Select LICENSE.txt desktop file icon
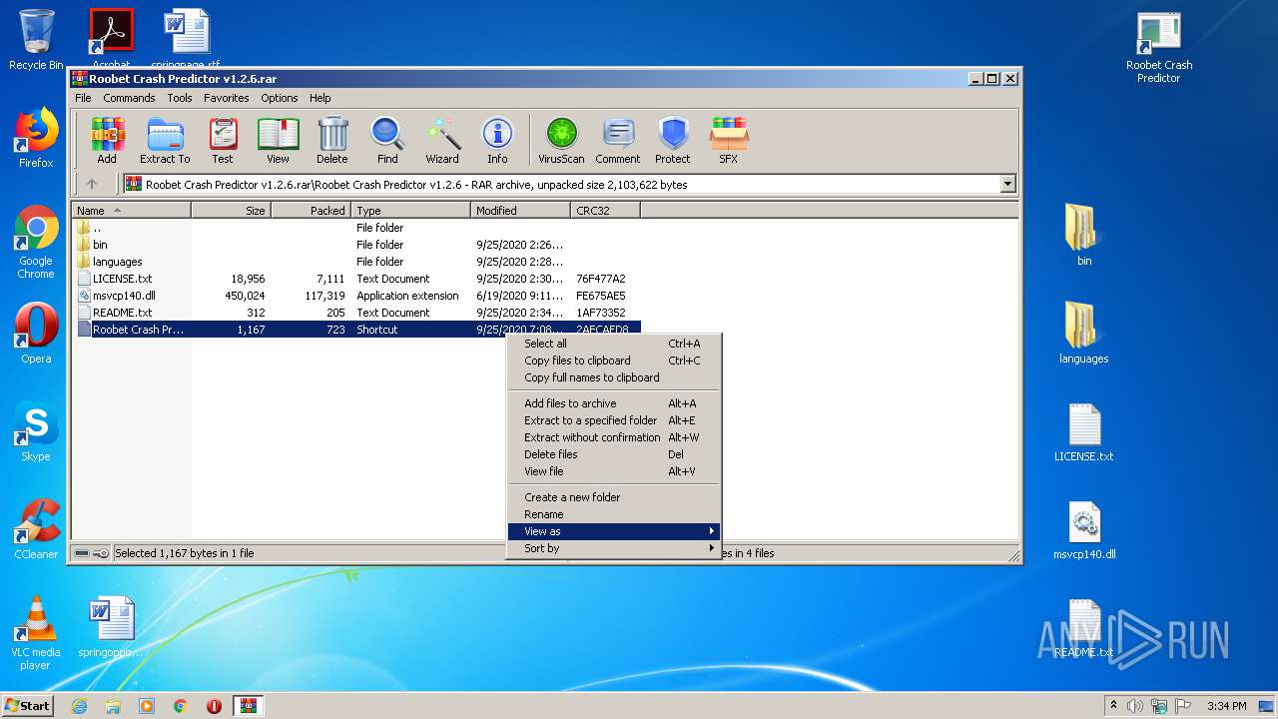The image size is (1278, 719). 1084,432
